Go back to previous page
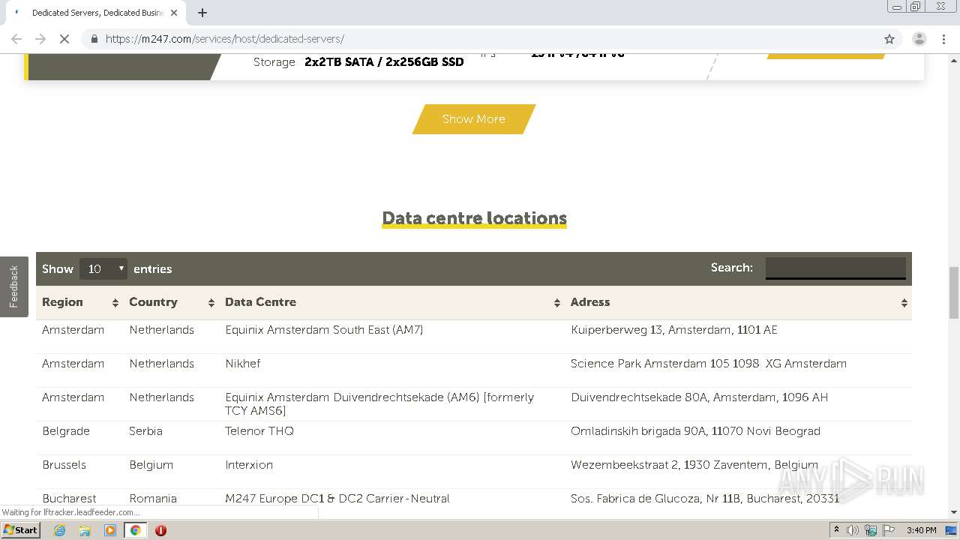 [16, 39]
